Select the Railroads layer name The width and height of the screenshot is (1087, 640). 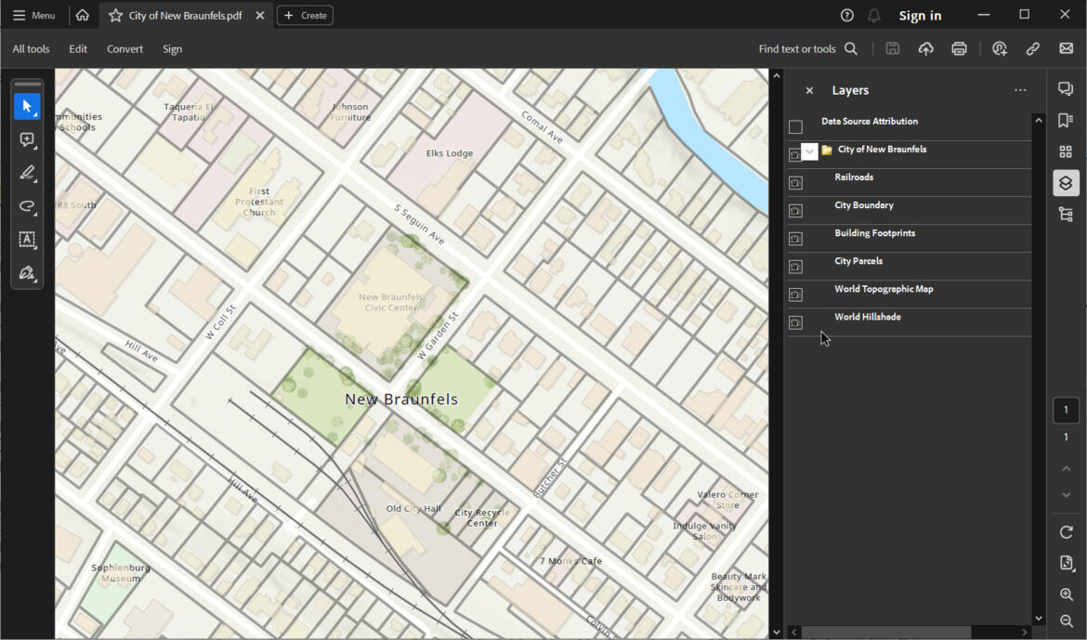point(854,177)
